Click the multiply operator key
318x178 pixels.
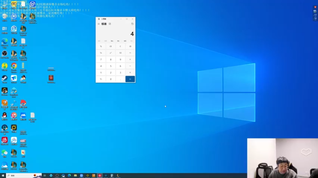click(130, 60)
